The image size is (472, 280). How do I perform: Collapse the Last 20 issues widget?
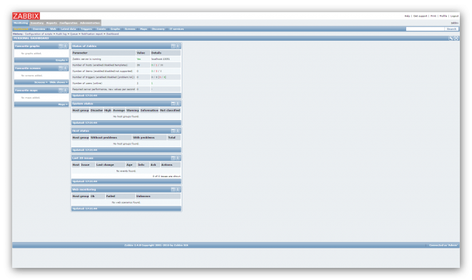point(178,158)
